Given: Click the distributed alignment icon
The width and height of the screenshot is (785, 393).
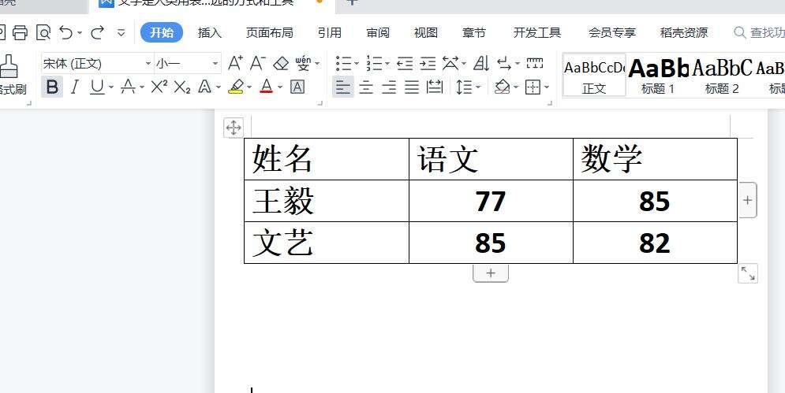Looking at the screenshot, I should pos(435,87).
